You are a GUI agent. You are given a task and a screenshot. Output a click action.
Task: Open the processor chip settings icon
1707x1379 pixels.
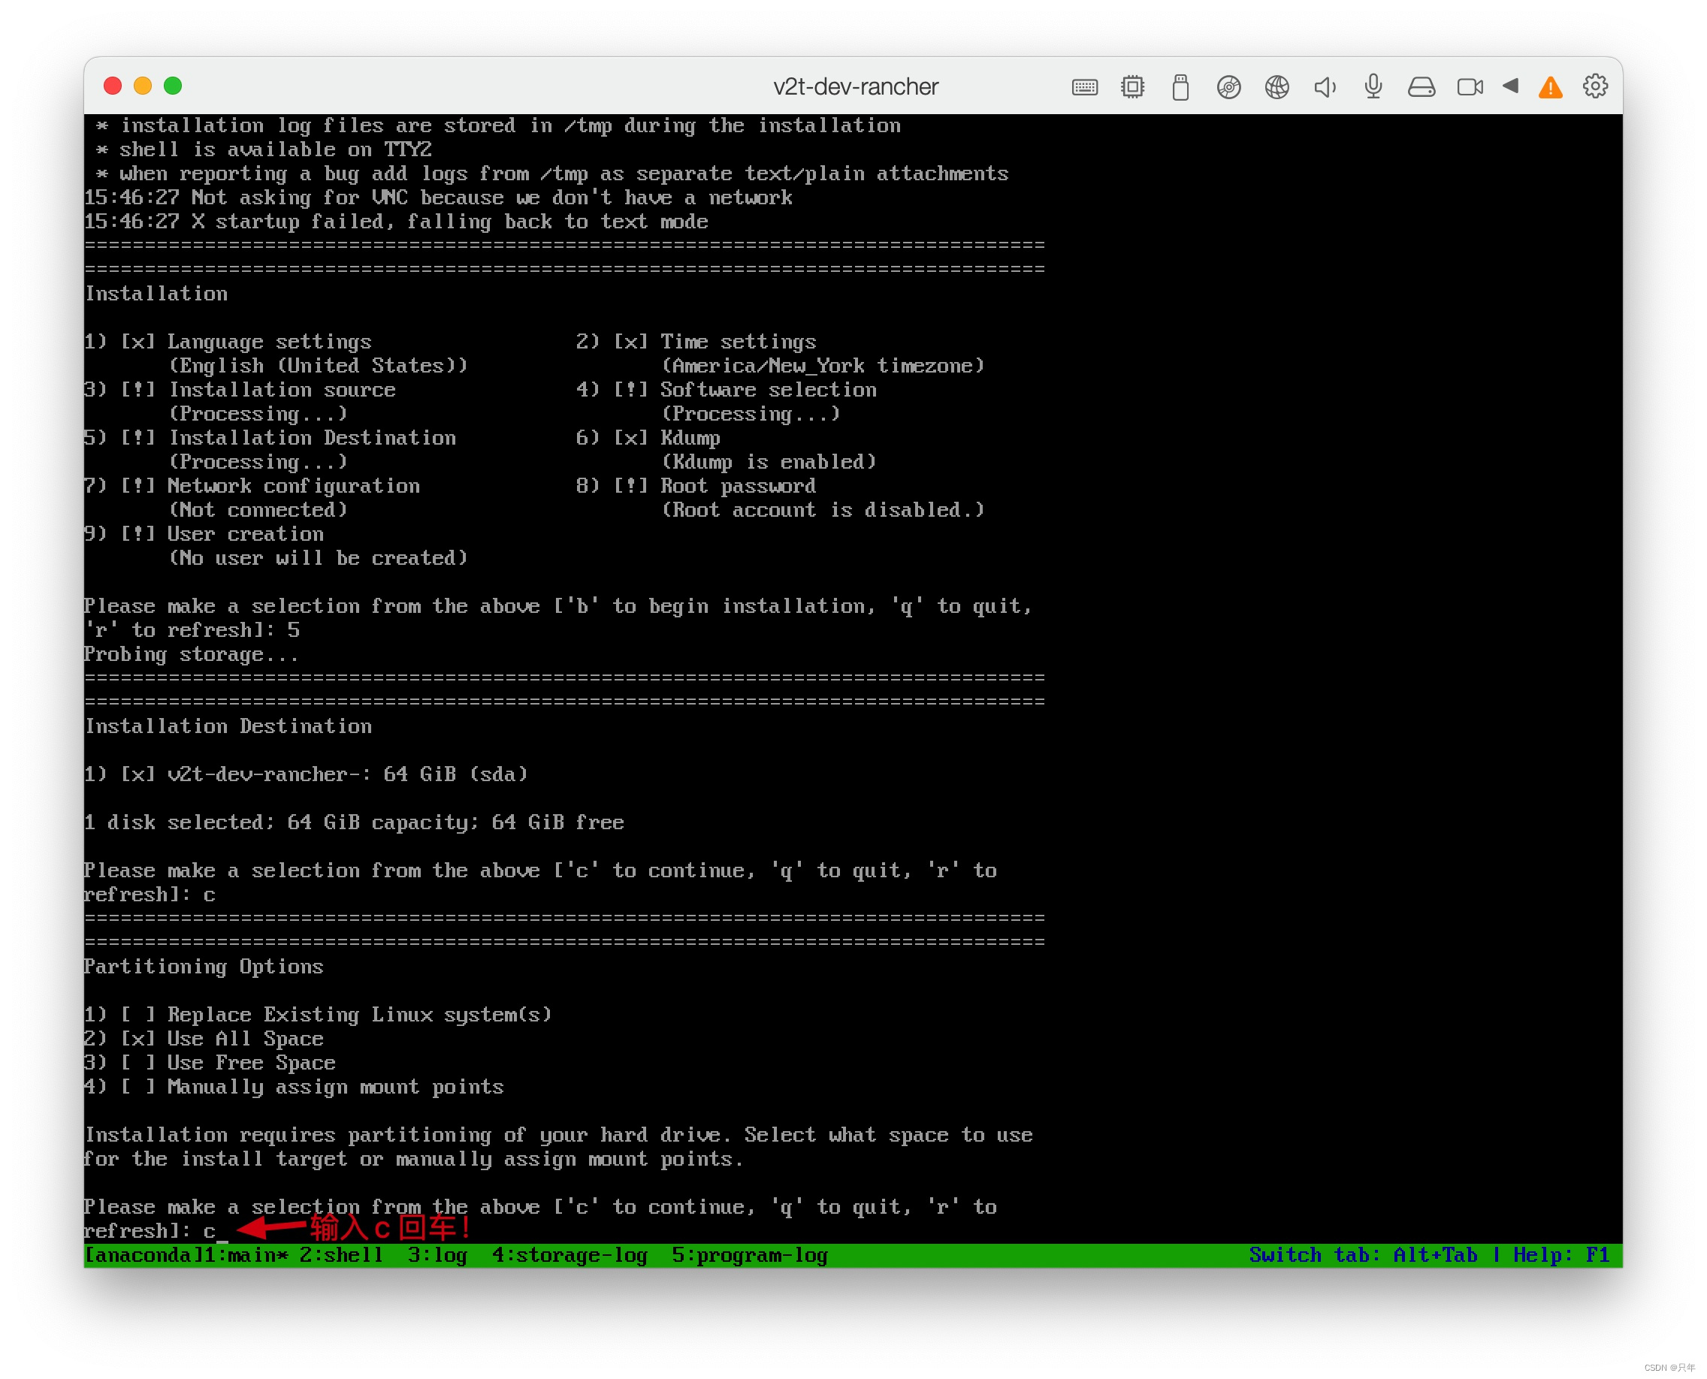tap(1132, 86)
